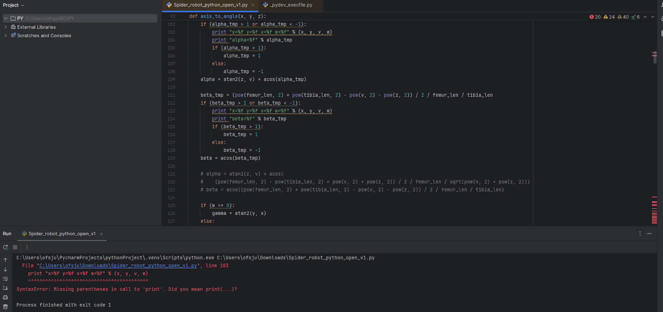Click 'if (w >= 0):' code line

click(218, 205)
